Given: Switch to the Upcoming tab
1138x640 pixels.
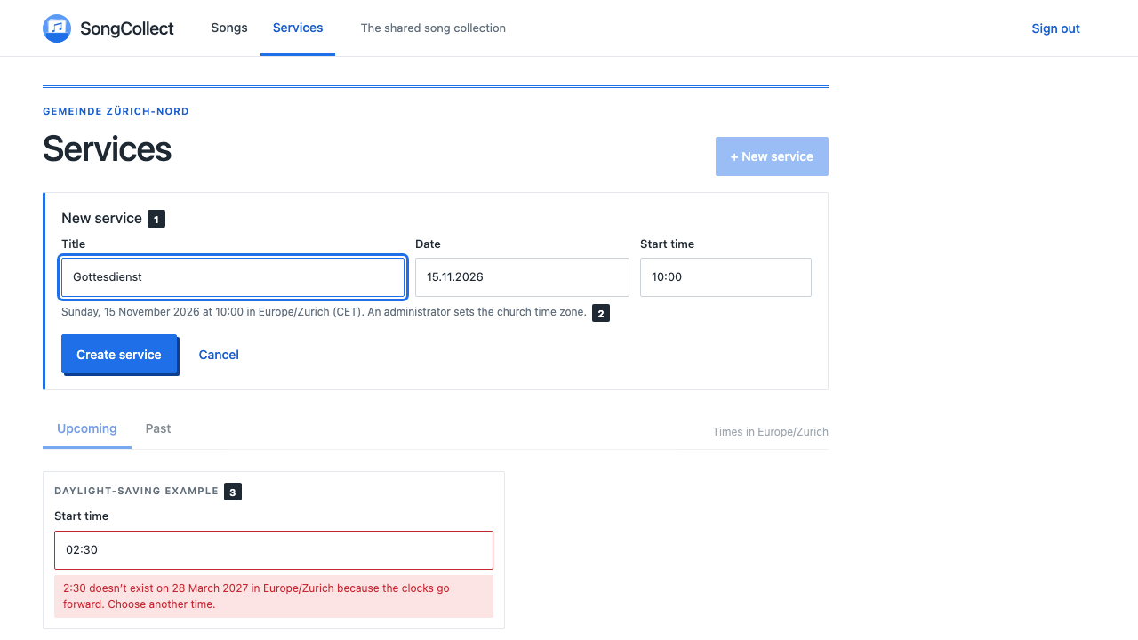Looking at the screenshot, I should pos(87,428).
